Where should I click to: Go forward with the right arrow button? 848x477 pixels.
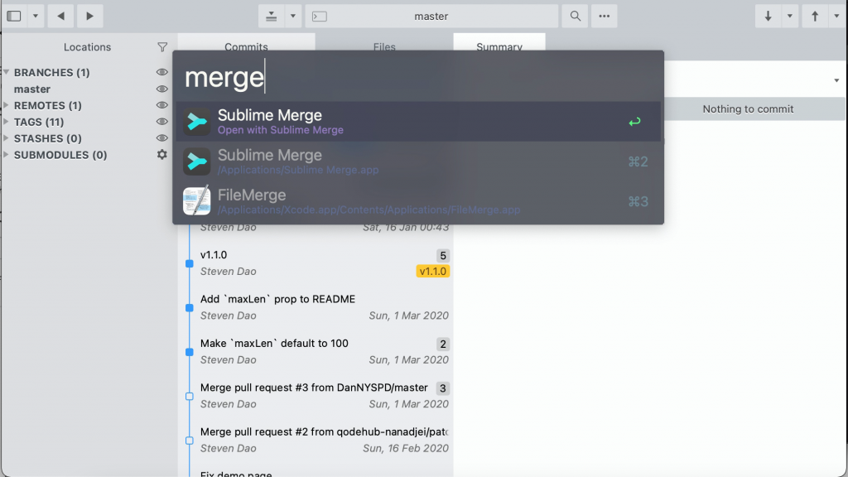(x=89, y=16)
